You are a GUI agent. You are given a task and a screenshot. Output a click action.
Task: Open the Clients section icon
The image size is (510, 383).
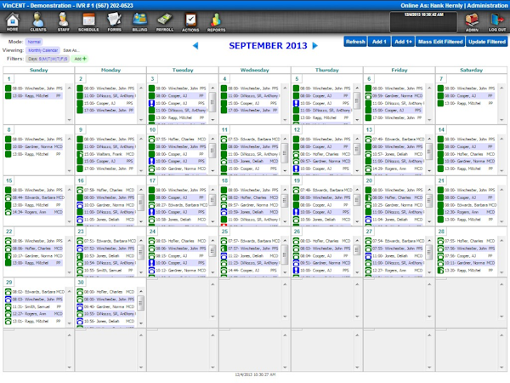38,22
